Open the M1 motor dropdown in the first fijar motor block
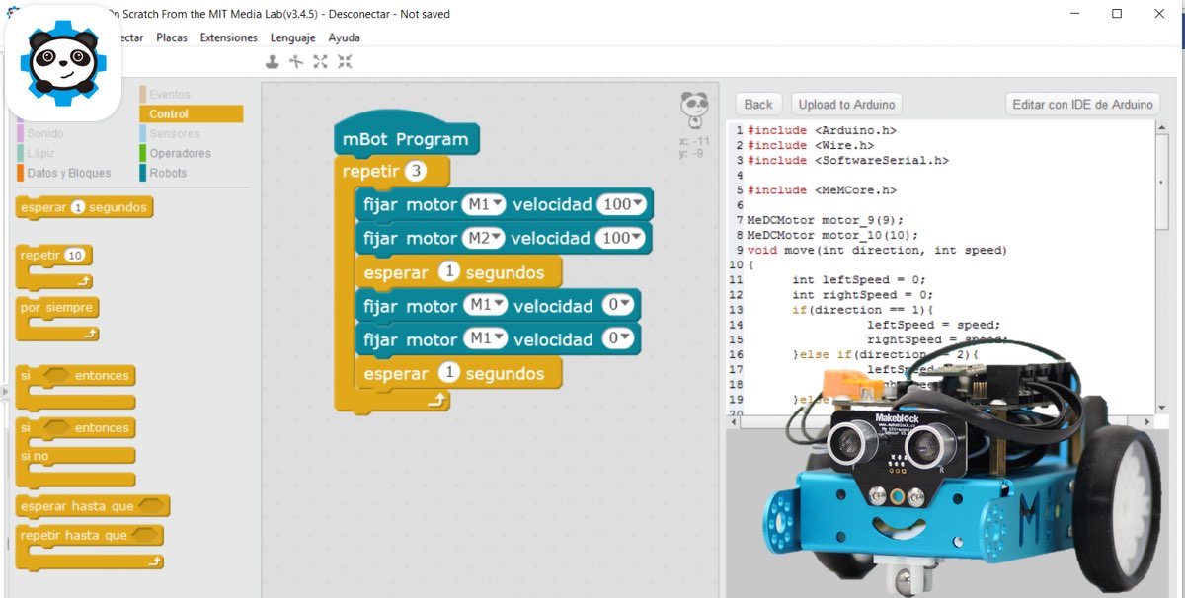This screenshot has height=598, width=1185. (485, 203)
